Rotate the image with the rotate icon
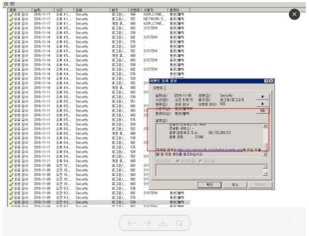The width and height of the screenshot is (309, 236). click(179, 223)
